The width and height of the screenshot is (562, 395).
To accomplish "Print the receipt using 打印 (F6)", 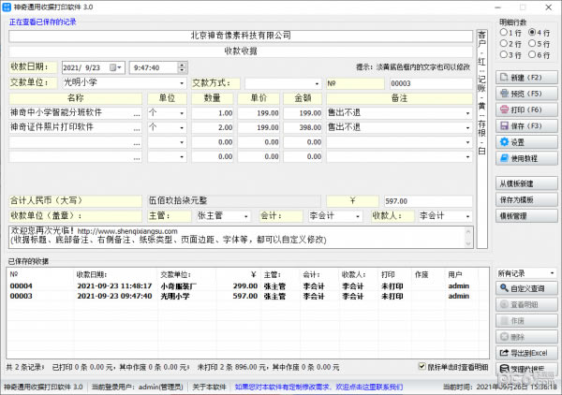I will click(x=525, y=110).
